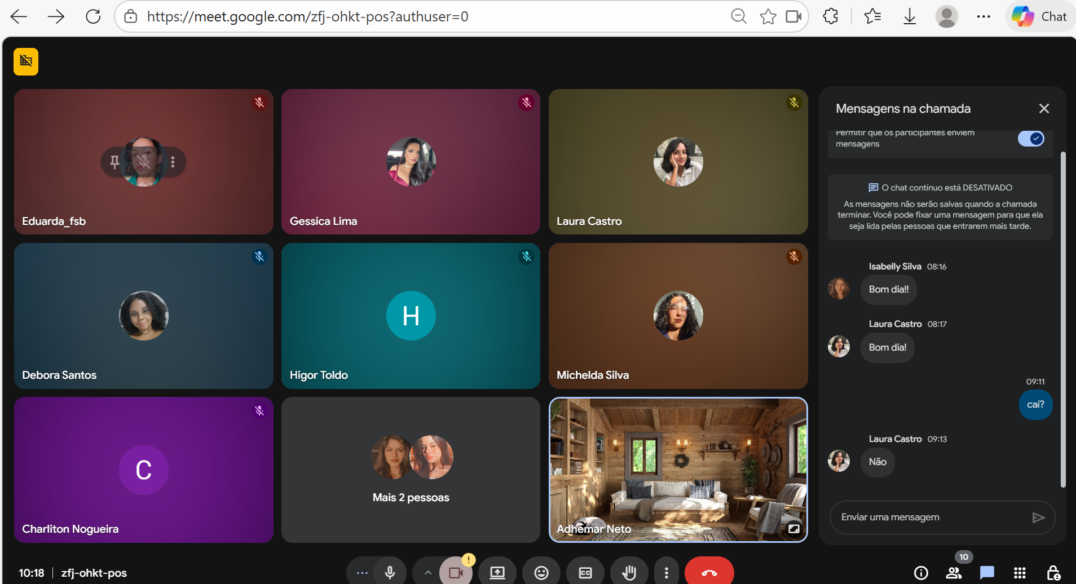Open the activities grid icon

[1020, 573]
